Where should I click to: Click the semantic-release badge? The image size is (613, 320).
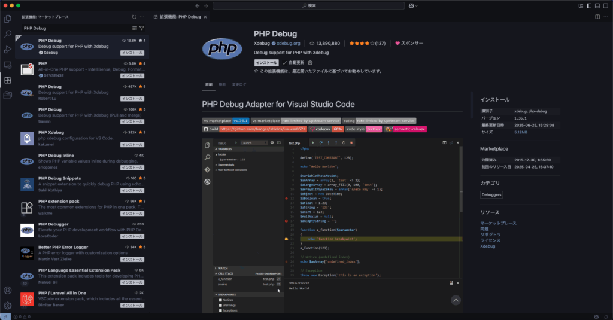point(405,129)
